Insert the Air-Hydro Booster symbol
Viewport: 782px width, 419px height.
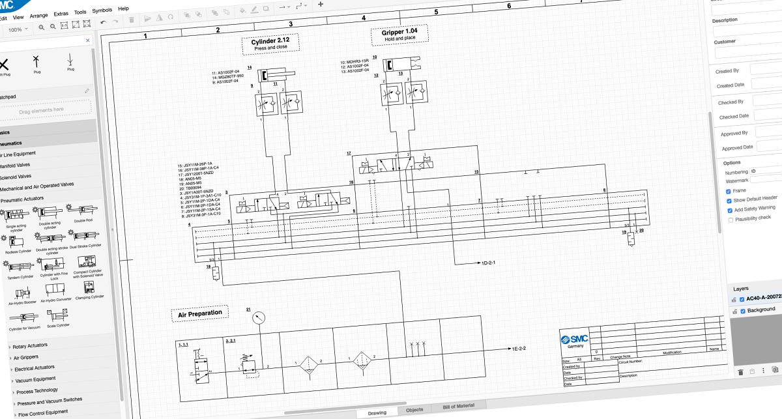pos(23,296)
